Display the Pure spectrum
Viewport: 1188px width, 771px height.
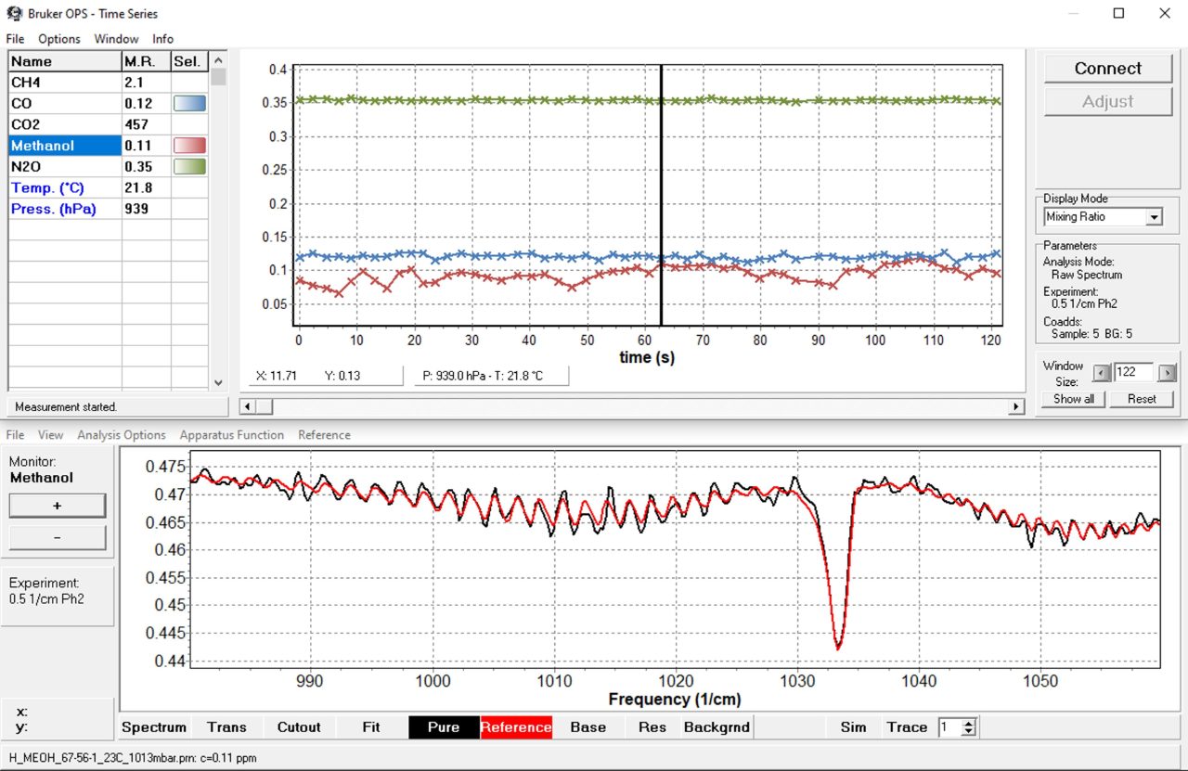(x=444, y=727)
